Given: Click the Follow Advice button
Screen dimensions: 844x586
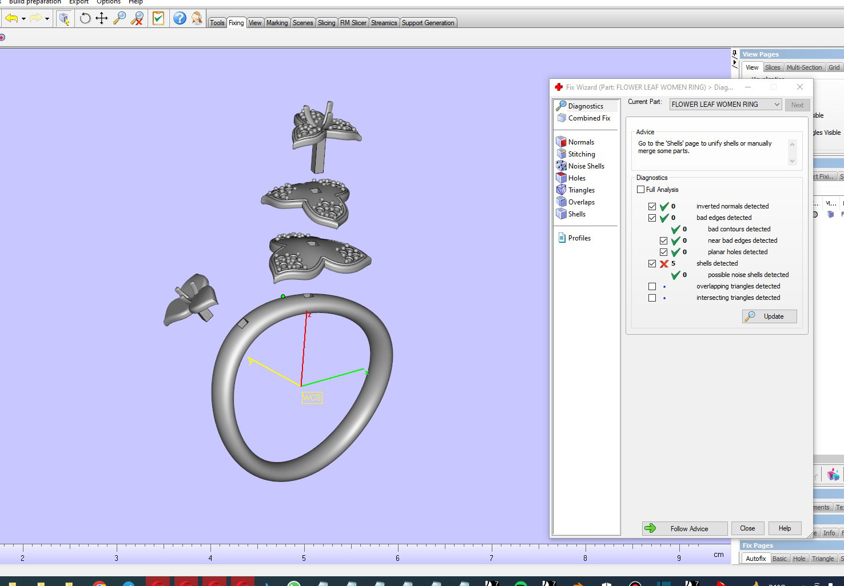Looking at the screenshot, I should pyautogui.click(x=684, y=528).
